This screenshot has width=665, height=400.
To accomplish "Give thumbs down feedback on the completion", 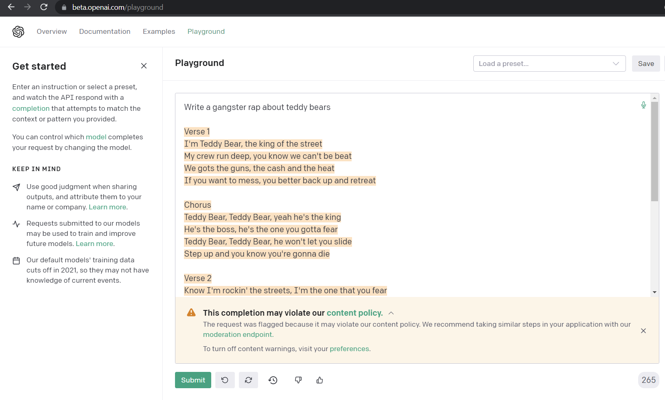I will pyautogui.click(x=298, y=380).
